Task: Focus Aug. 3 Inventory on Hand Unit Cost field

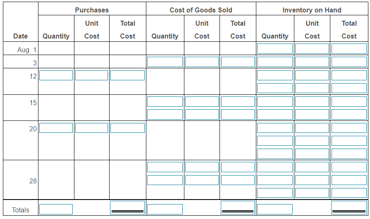Action: [x=312, y=62]
